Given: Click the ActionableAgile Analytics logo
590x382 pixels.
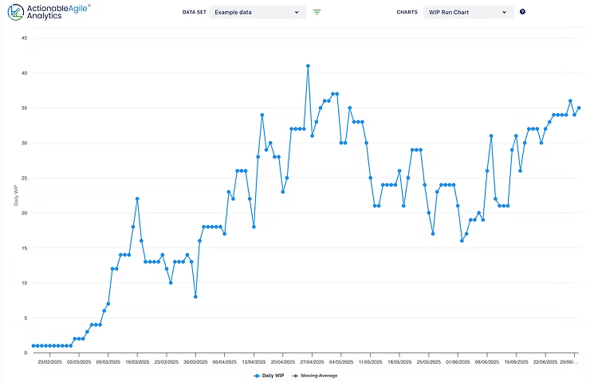Looking at the screenshot, I should [48, 12].
